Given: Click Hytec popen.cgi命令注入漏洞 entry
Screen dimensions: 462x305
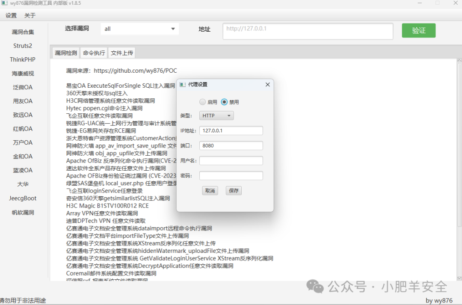Looking at the screenshot, I should 104,109.
